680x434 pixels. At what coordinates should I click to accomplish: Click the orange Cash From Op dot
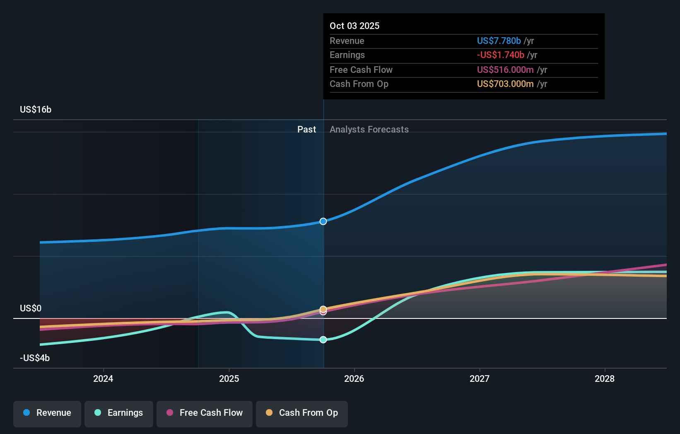click(270, 413)
